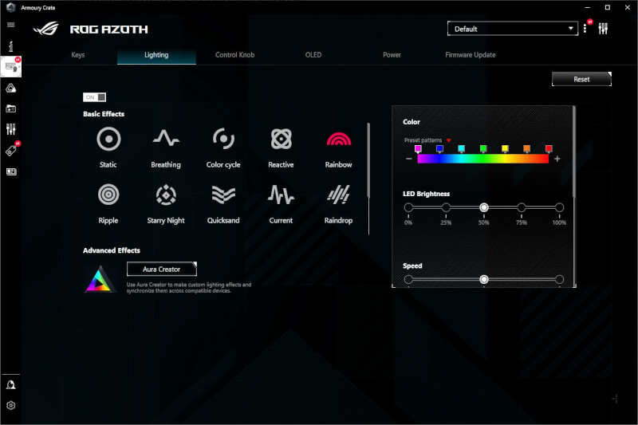Open the Game Library icon in sidebar
Image resolution: width=638 pixels, height=425 pixels.
pyautogui.click(x=11, y=108)
